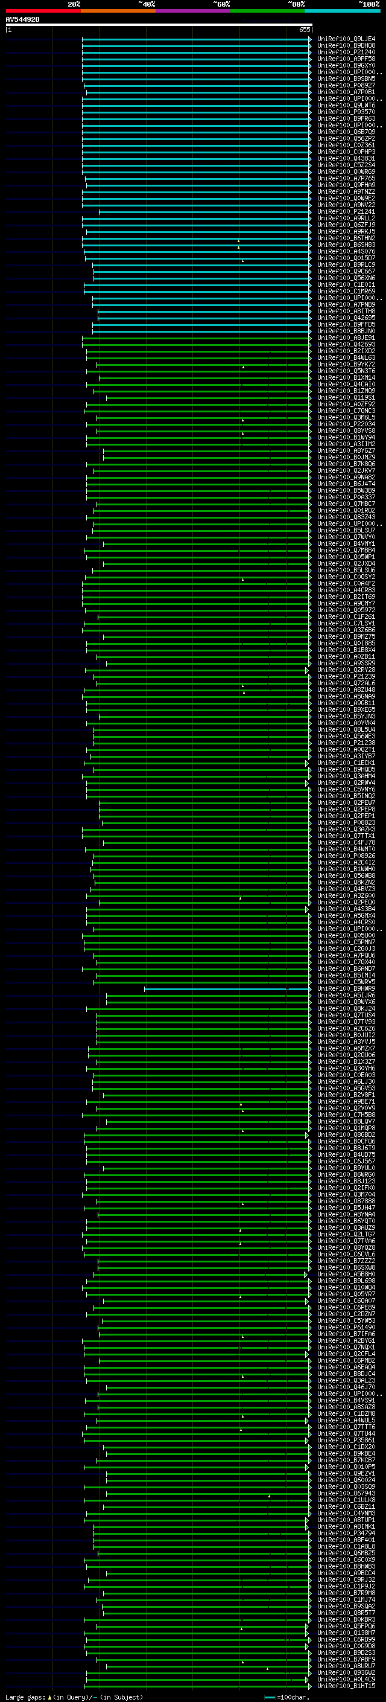Open hit UniRef100_B9GXY0

point(346,65)
